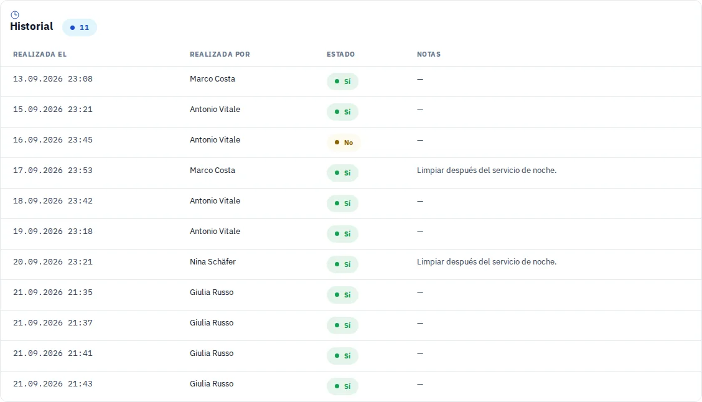Click the Sí badge for 15.09.2026
This screenshot has width=702, height=402.
[342, 112]
